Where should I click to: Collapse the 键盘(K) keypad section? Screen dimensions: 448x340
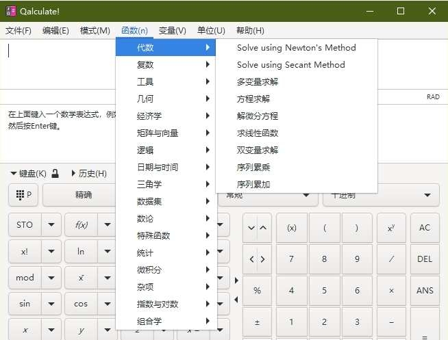(28, 174)
